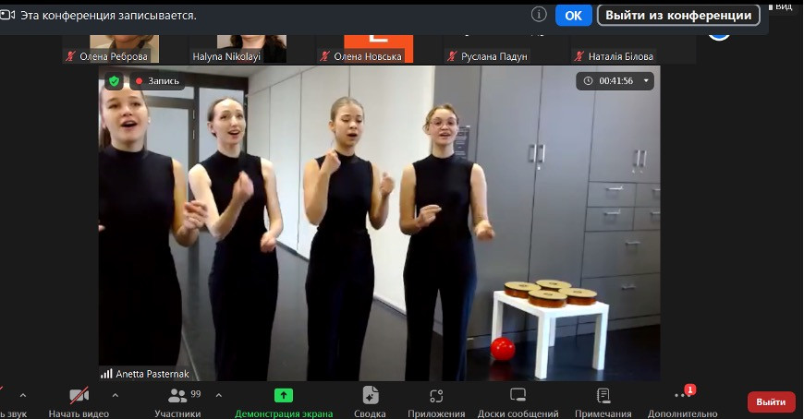Click muted microphone icon beside Олена Реброва
Image resolution: width=804 pixels, height=419 pixels.
point(70,56)
